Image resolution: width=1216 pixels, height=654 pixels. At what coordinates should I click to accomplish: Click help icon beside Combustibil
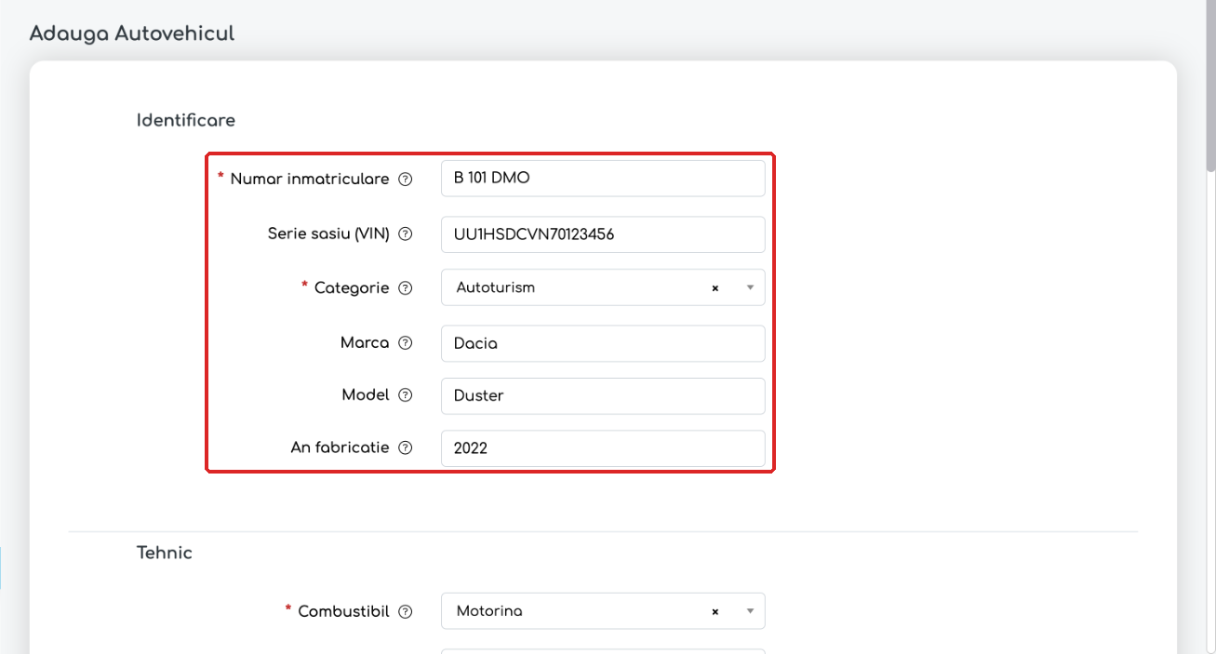click(406, 612)
